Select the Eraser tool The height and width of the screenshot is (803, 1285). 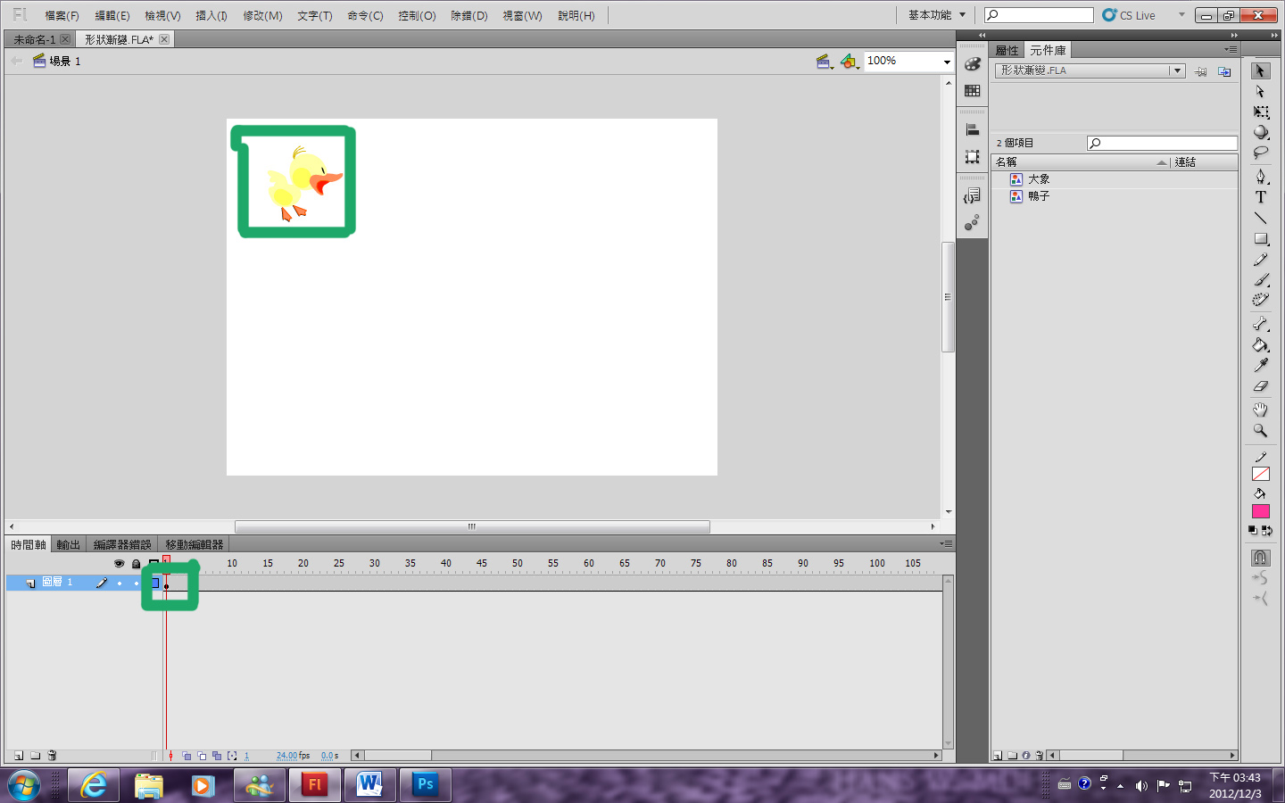point(1260,386)
